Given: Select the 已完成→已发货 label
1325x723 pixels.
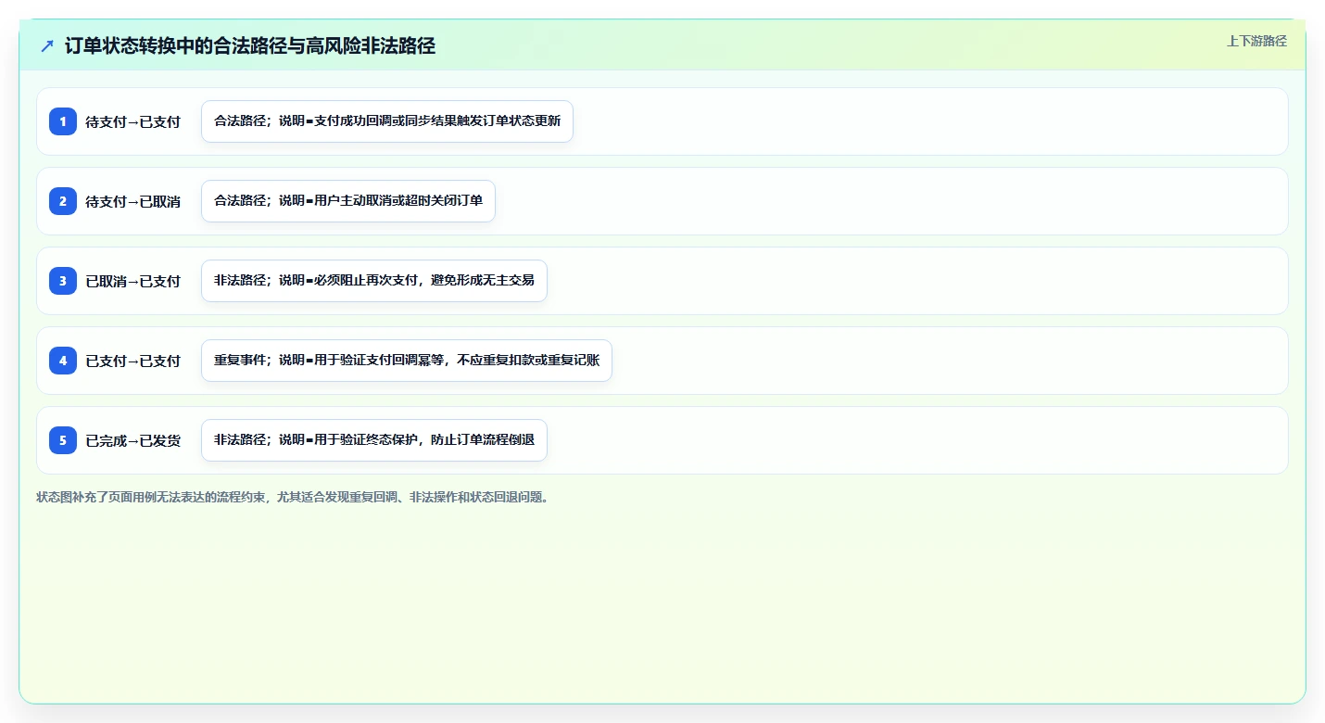Looking at the screenshot, I should coord(132,440).
